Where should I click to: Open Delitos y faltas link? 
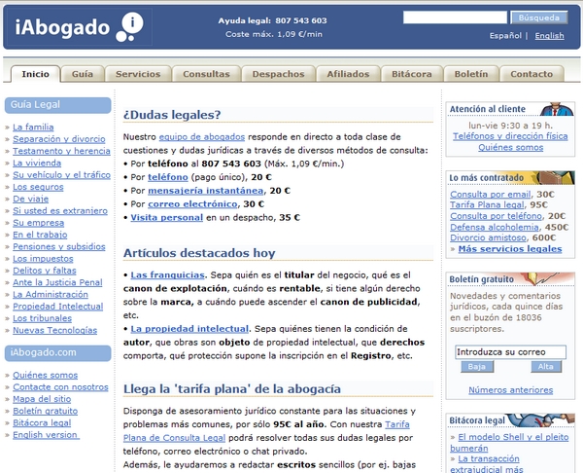45,271
